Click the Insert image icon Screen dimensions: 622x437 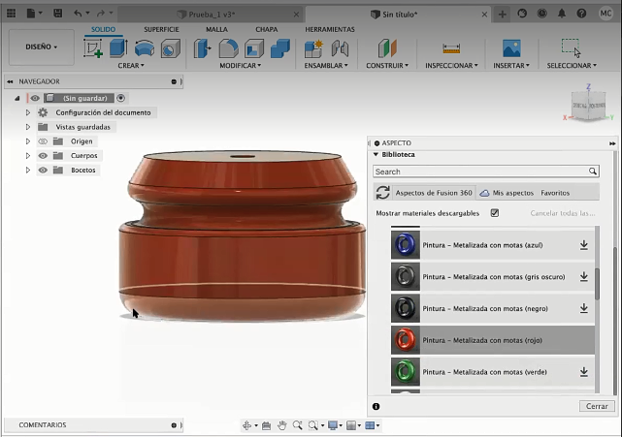point(511,48)
